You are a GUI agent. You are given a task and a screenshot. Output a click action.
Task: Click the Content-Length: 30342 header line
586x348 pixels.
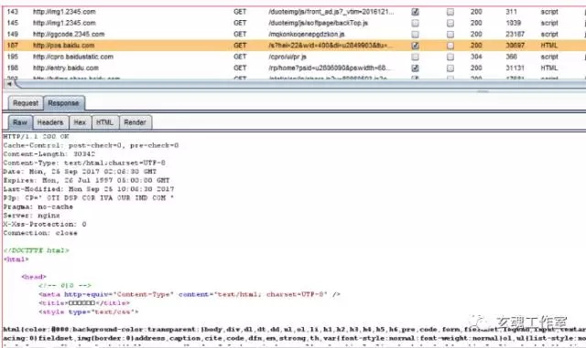[x=49, y=154]
